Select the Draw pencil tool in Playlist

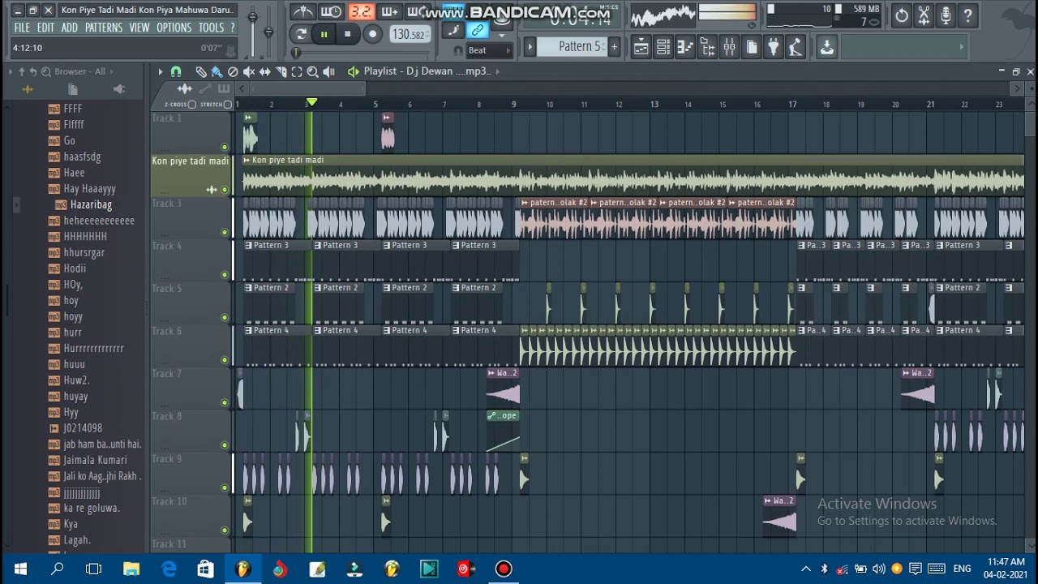[201, 71]
